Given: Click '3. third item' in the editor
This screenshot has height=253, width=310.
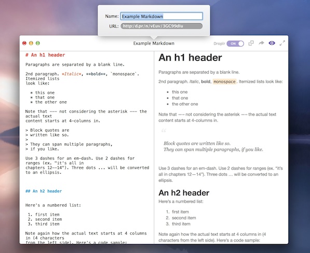Looking at the screenshot, I should click(x=44, y=224).
